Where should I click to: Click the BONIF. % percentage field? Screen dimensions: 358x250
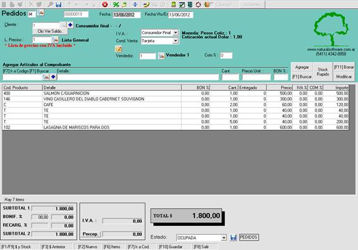40,217
